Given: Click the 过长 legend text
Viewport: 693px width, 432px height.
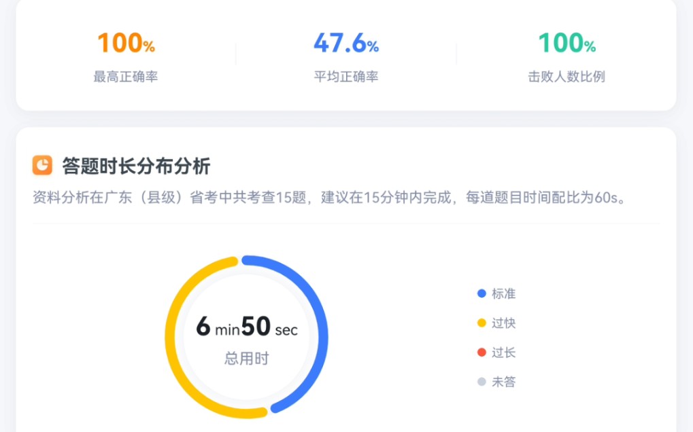Looking at the screenshot, I should pyautogui.click(x=504, y=353).
